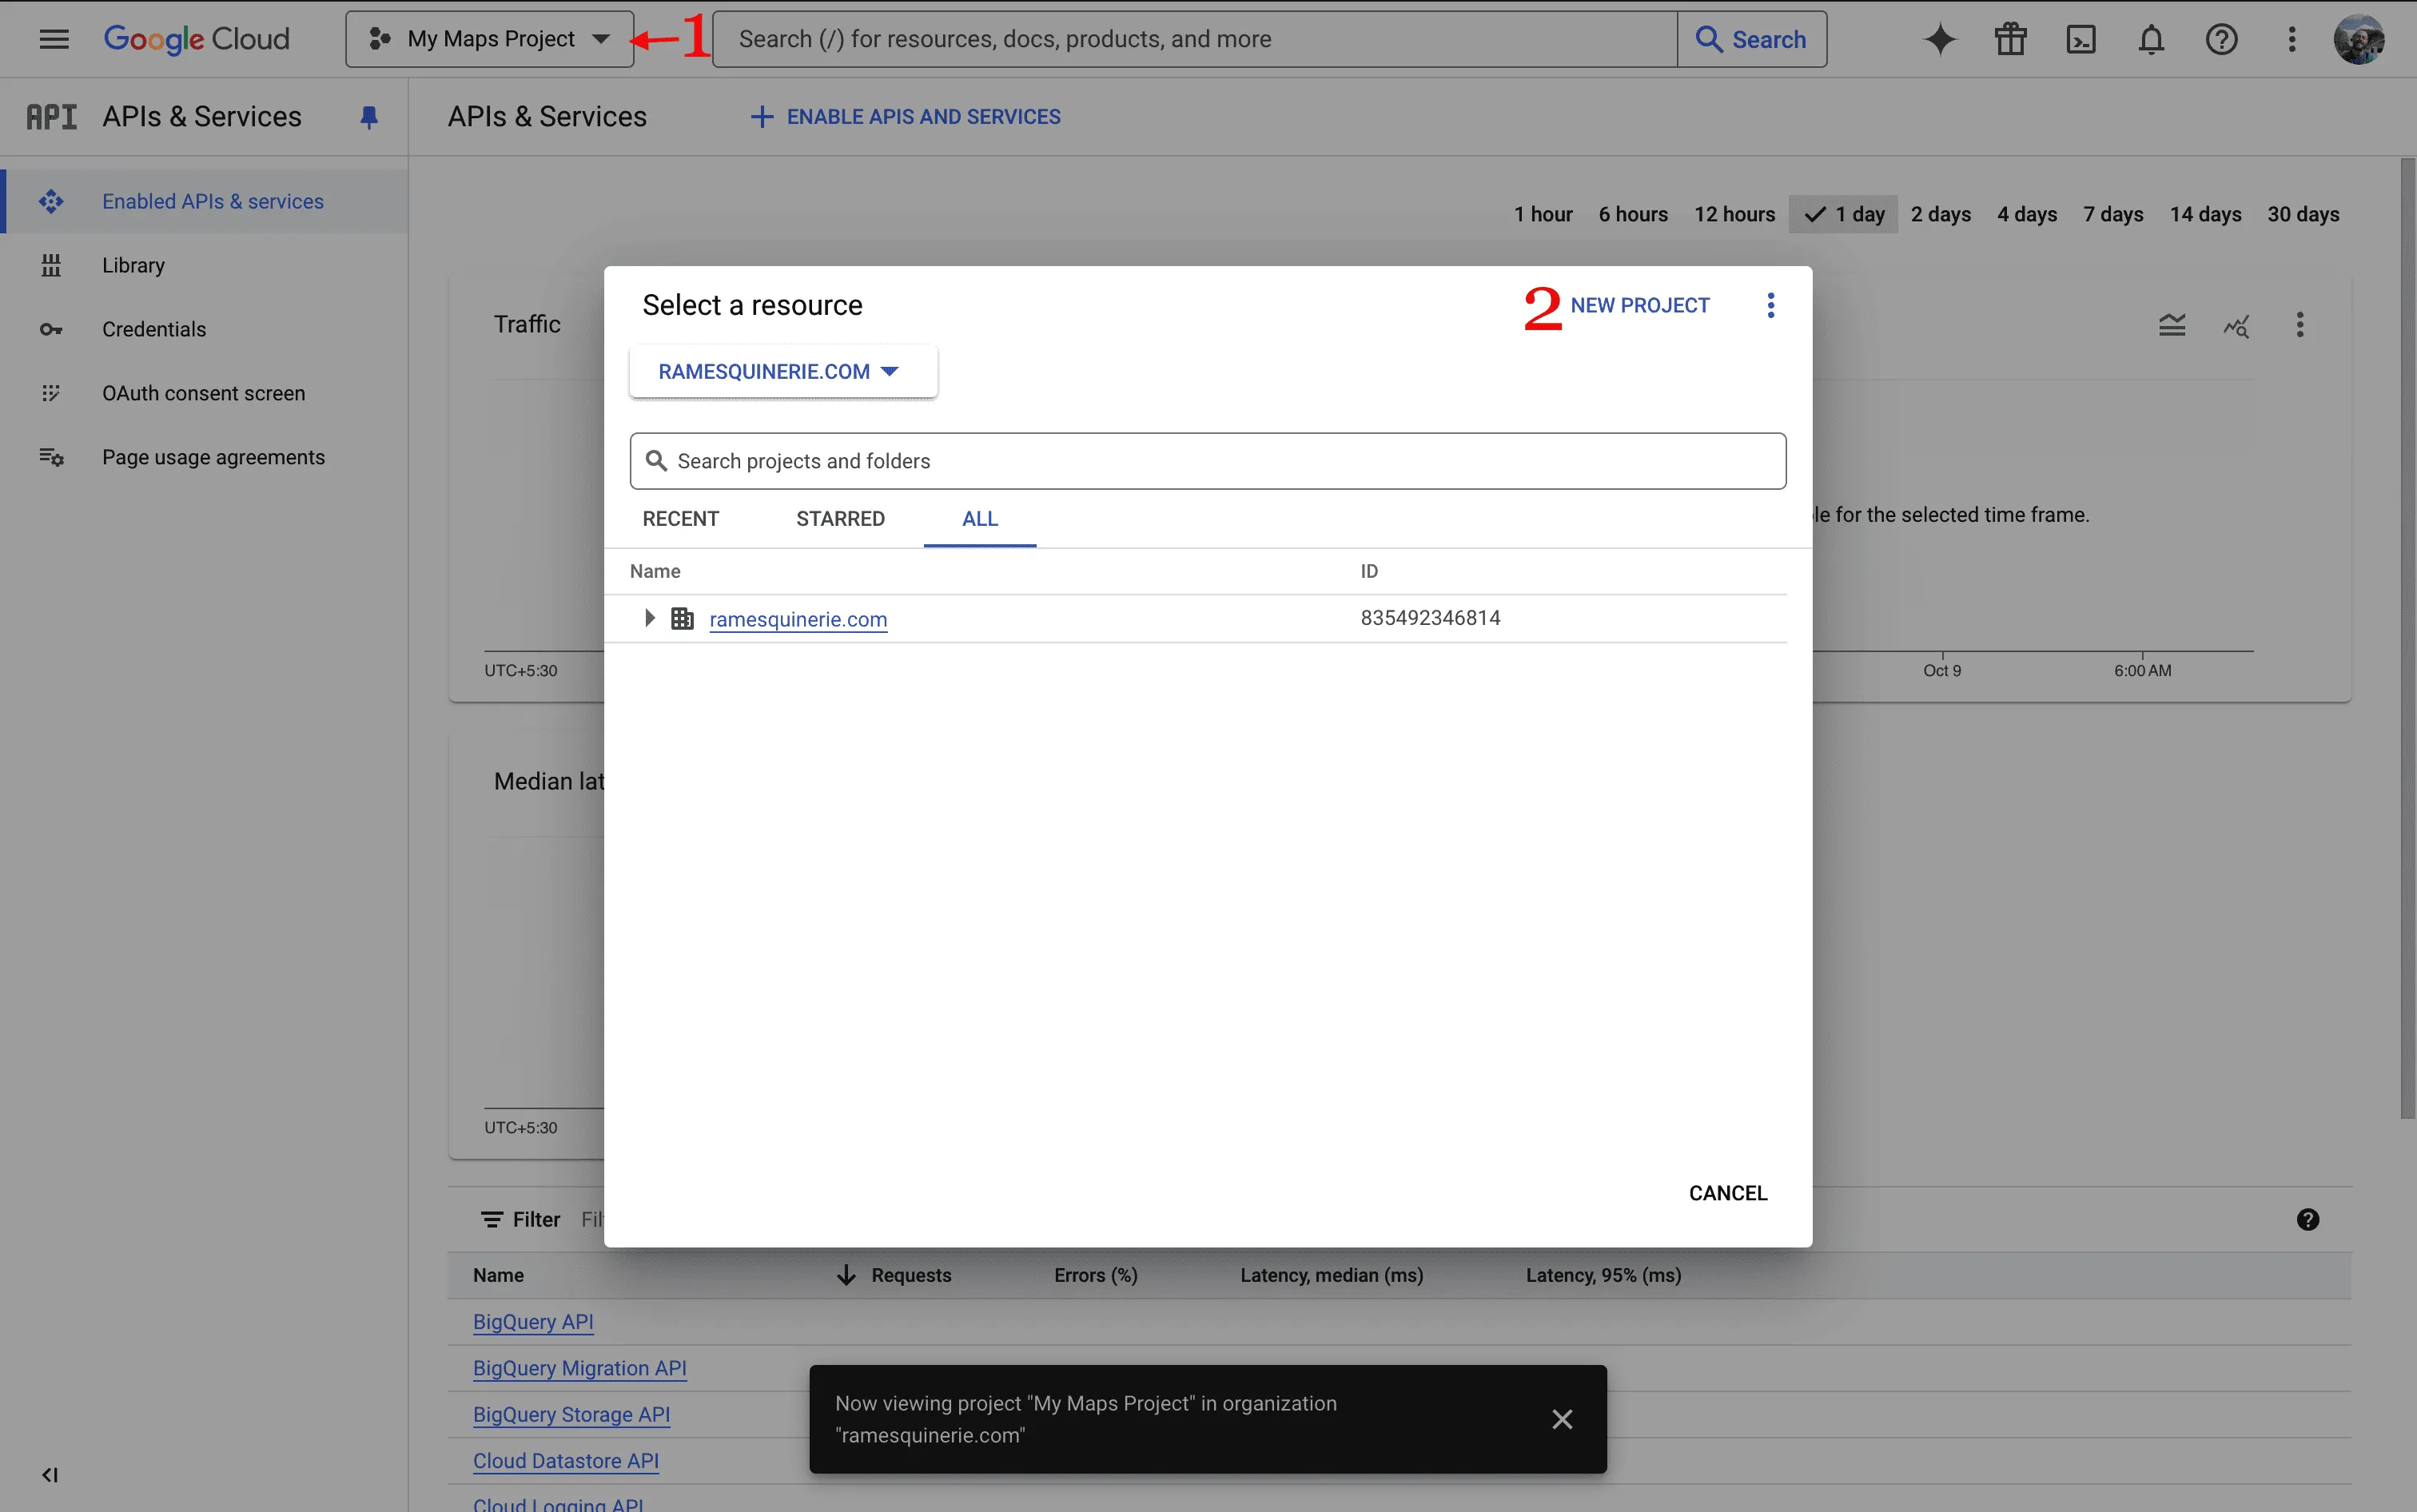Click the organization ID 835492346814
This screenshot has height=1512, width=2417.
(x=1430, y=618)
